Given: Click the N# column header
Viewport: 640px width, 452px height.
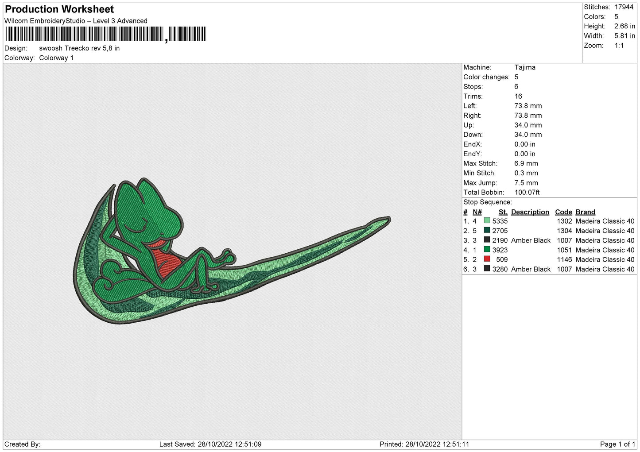Looking at the screenshot, I should tap(477, 212).
